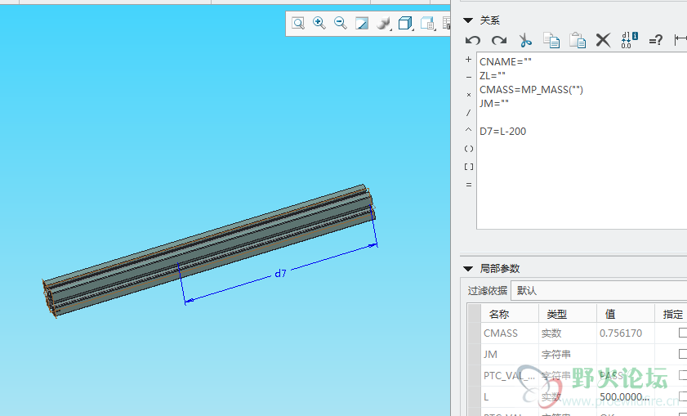Insert square brackets into relations
Screen dimensions: 687x416
pos(468,167)
